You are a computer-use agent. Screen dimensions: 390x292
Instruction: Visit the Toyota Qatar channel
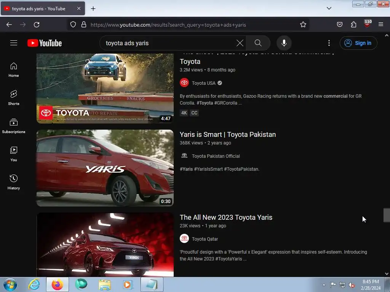[205, 239]
